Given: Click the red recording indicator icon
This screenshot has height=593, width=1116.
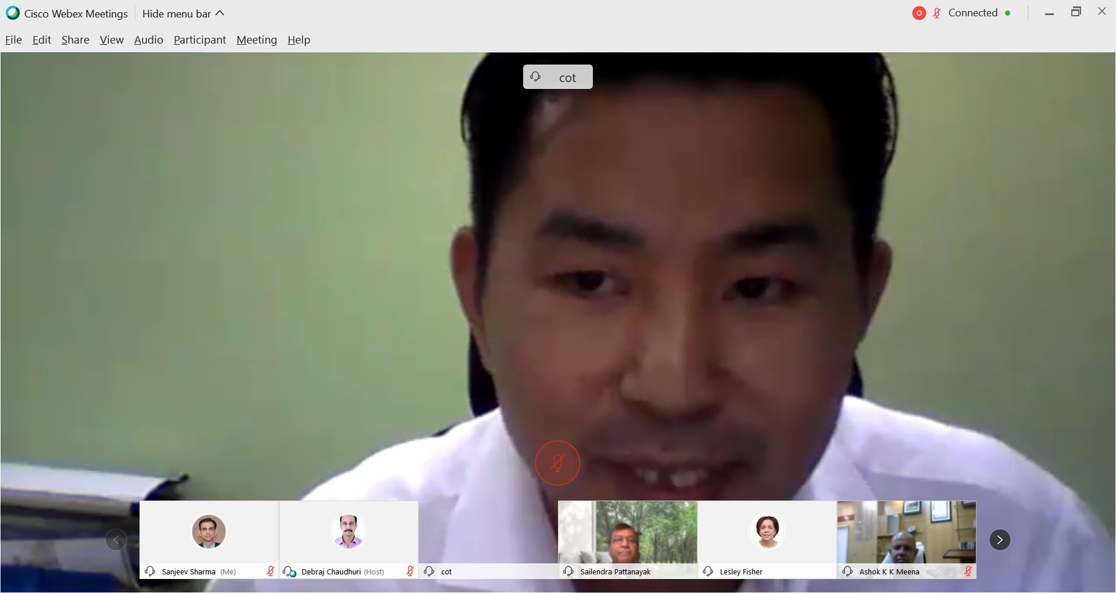Looking at the screenshot, I should point(919,13).
